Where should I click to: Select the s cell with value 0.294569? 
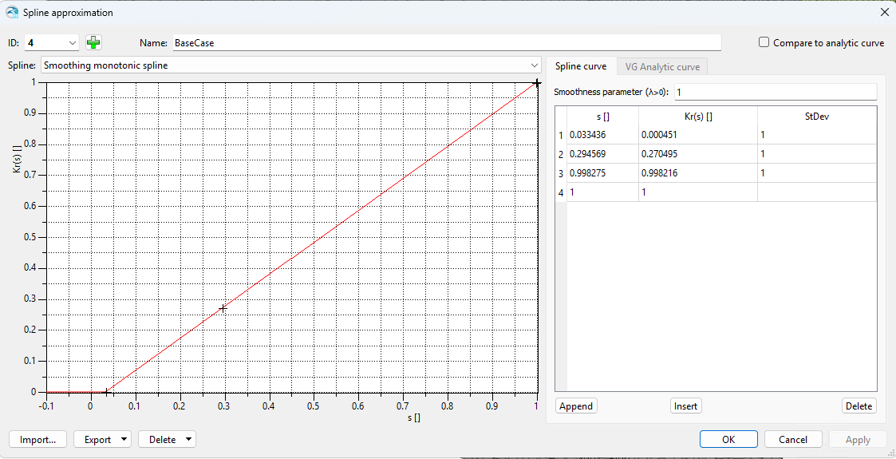click(602, 154)
